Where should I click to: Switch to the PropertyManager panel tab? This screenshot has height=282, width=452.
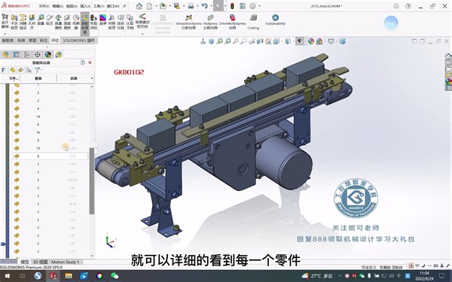17,54
